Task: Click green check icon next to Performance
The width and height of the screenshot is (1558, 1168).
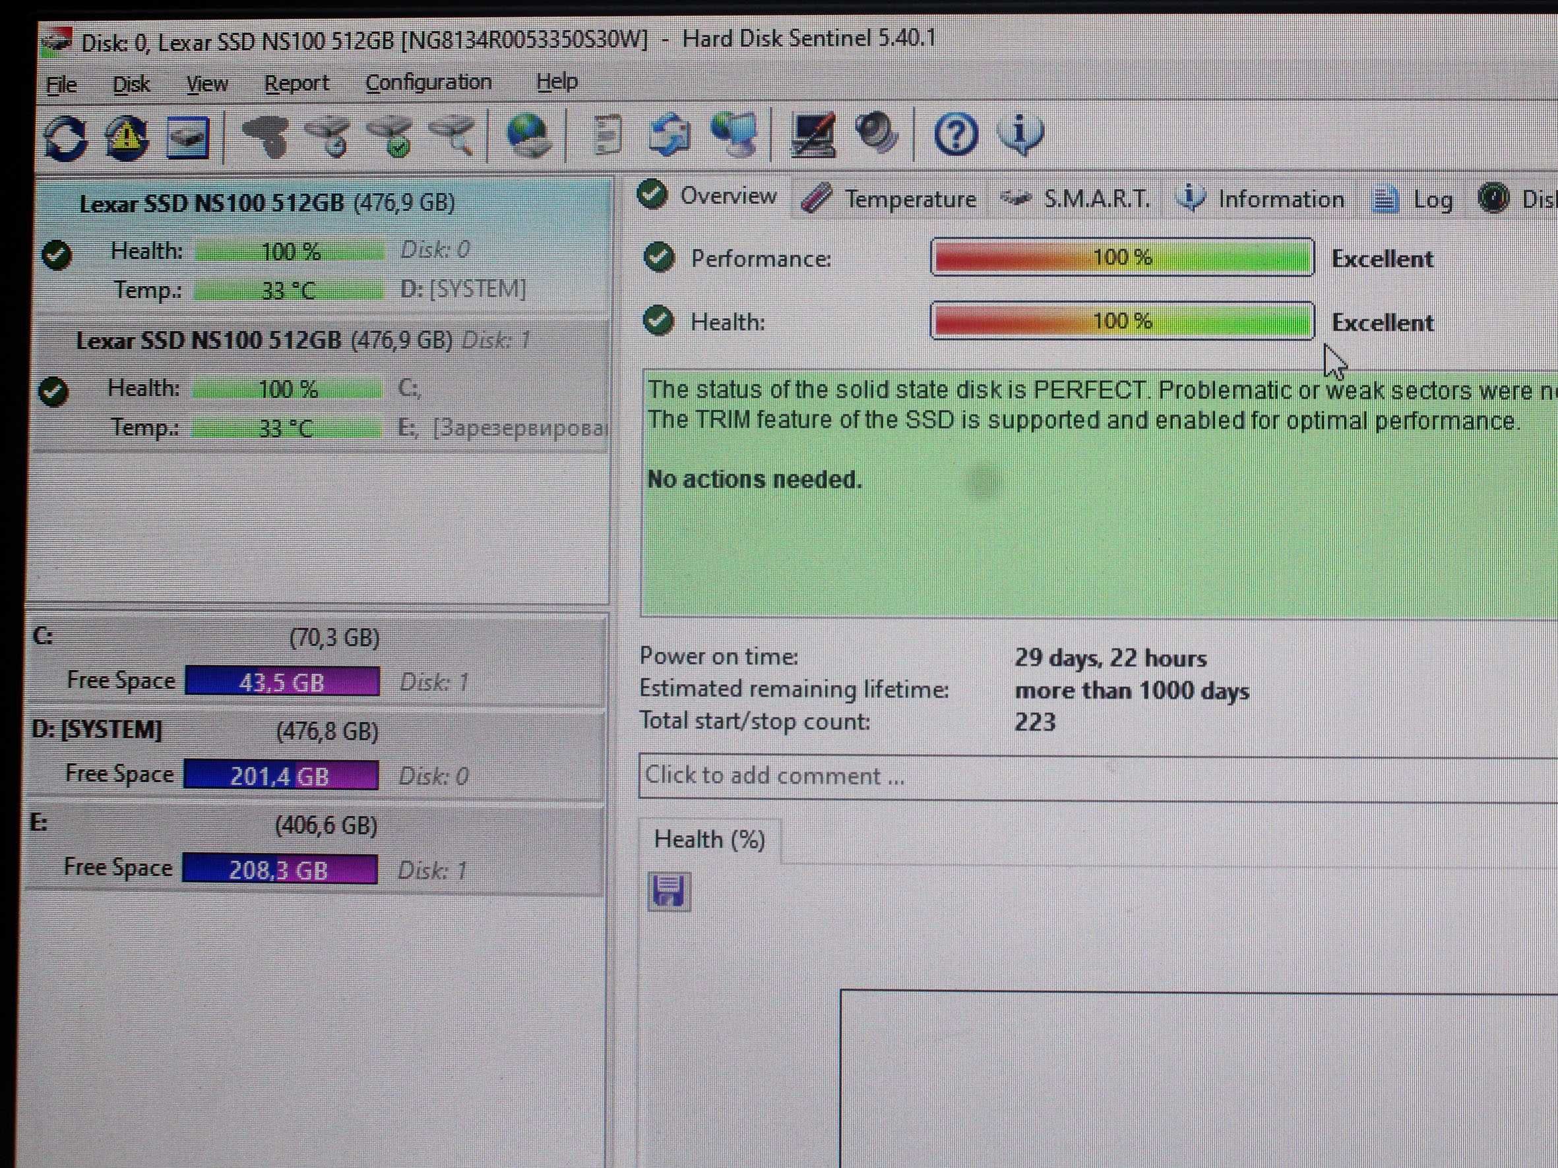Action: (x=659, y=257)
